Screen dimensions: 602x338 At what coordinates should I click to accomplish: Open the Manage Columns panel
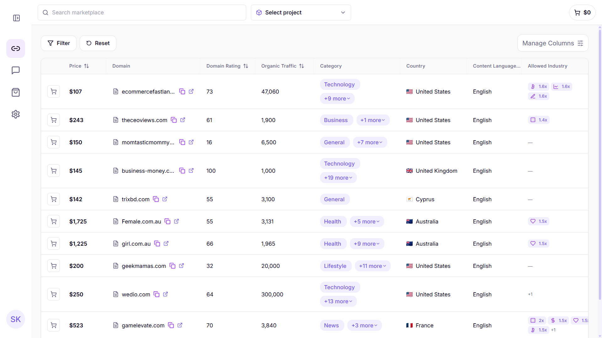(x=552, y=43)
